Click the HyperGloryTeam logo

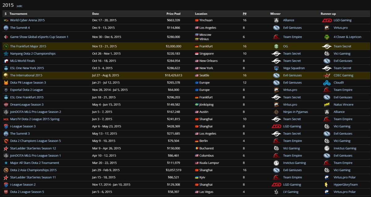(326, 185)
